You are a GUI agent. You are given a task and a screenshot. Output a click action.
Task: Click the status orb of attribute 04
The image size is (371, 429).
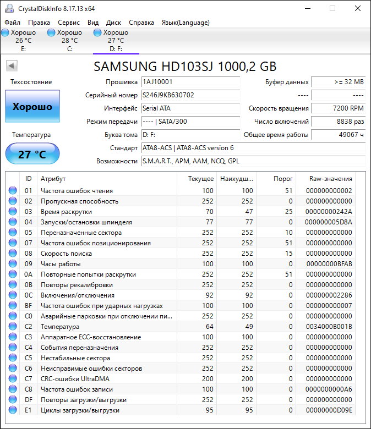pos(13,222)
